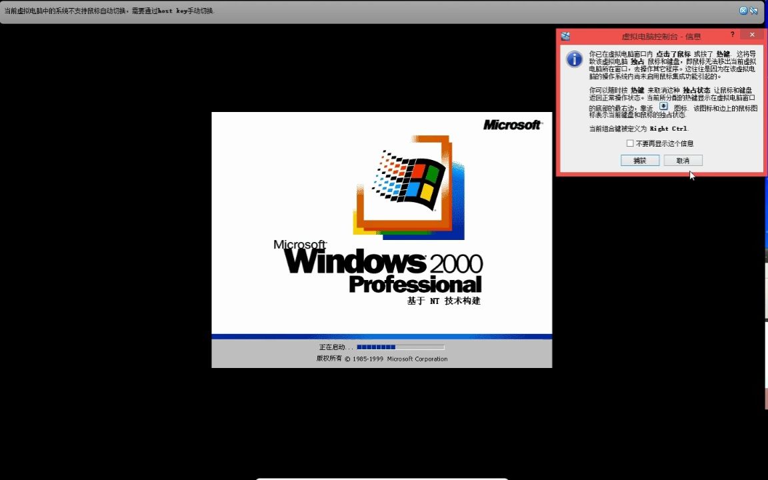Click the Microsoft logo above the boot screen
Image resolution: width=768 pixels, height=480 pixels.
512,125
